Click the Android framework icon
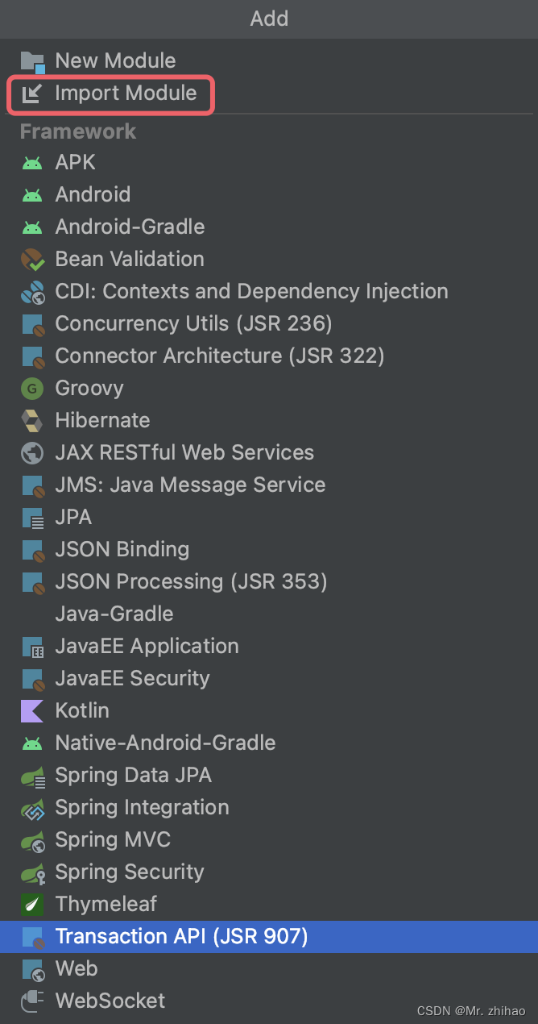This screenshot has width=538, height=1024. tap(32, 194)
